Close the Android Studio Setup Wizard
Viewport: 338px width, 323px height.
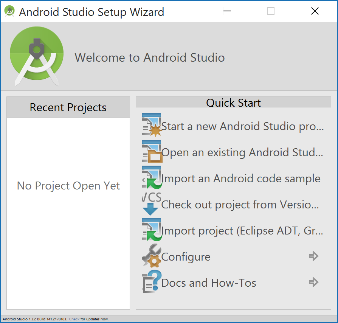[x=315, y=11]
